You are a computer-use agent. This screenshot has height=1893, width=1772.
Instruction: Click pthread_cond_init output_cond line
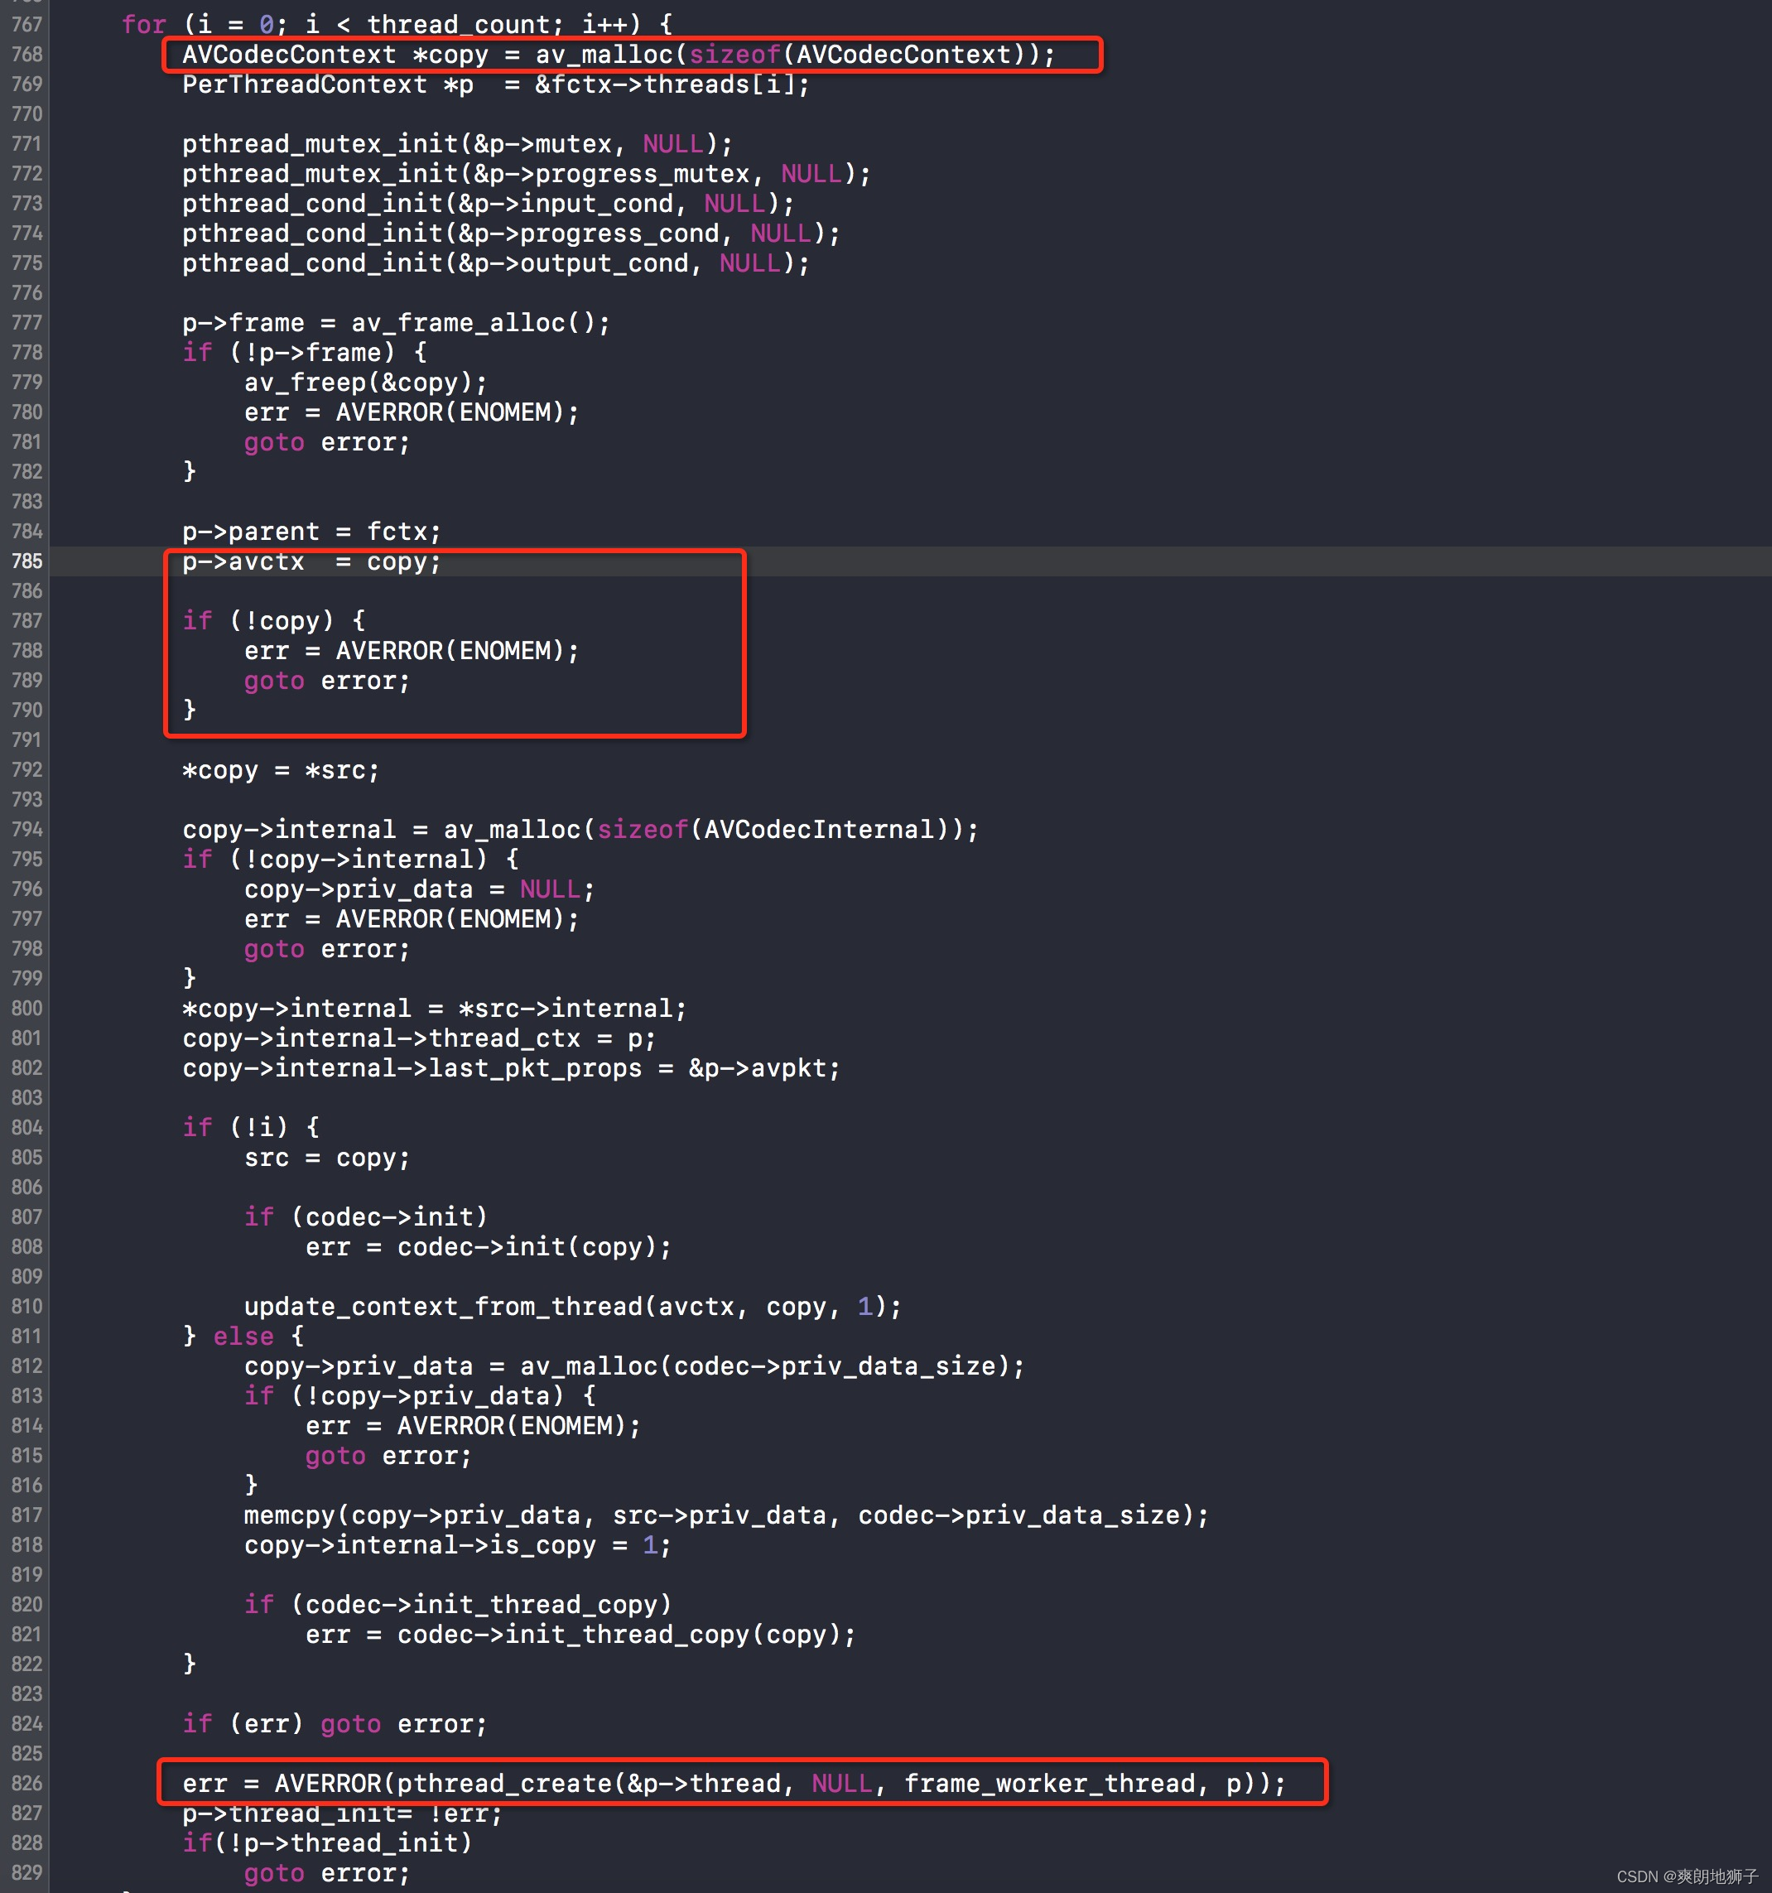pyautogui.click(x=496, y=263)
